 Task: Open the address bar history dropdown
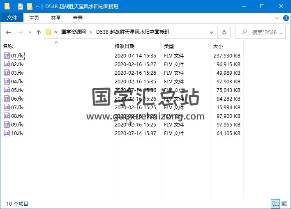(x=211, y=32)
